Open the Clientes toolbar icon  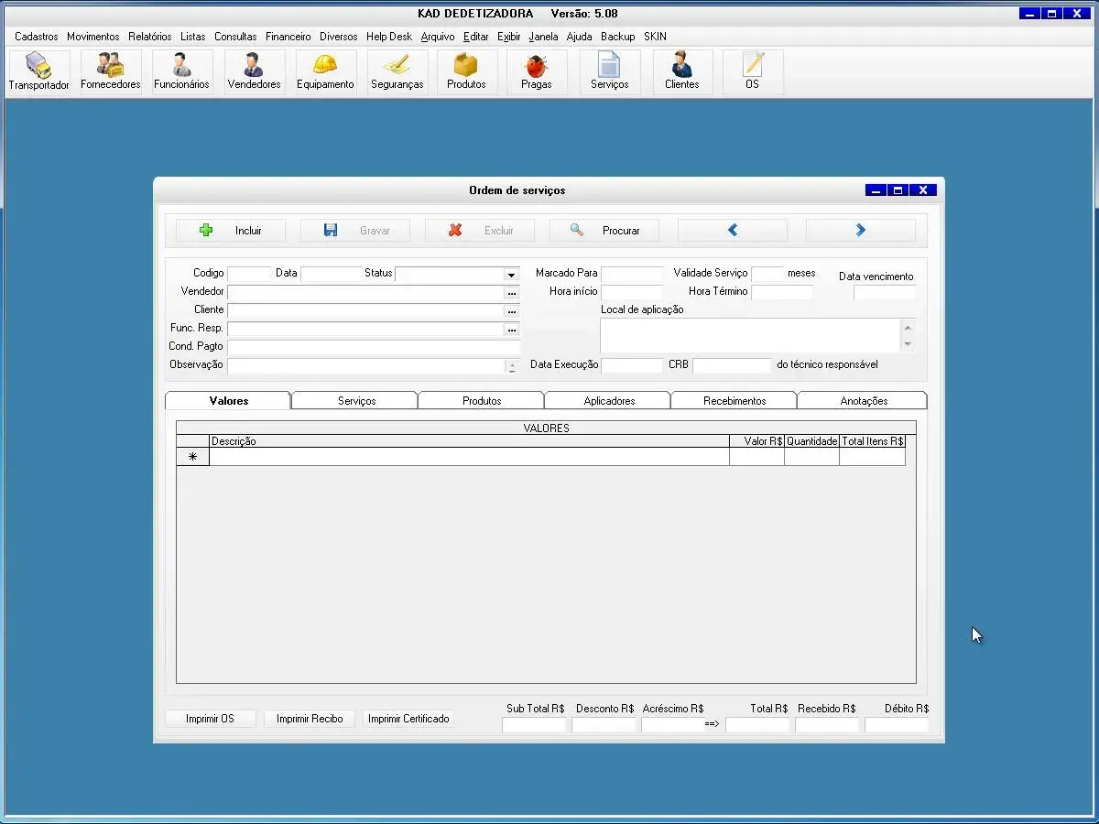pos(681,71)
